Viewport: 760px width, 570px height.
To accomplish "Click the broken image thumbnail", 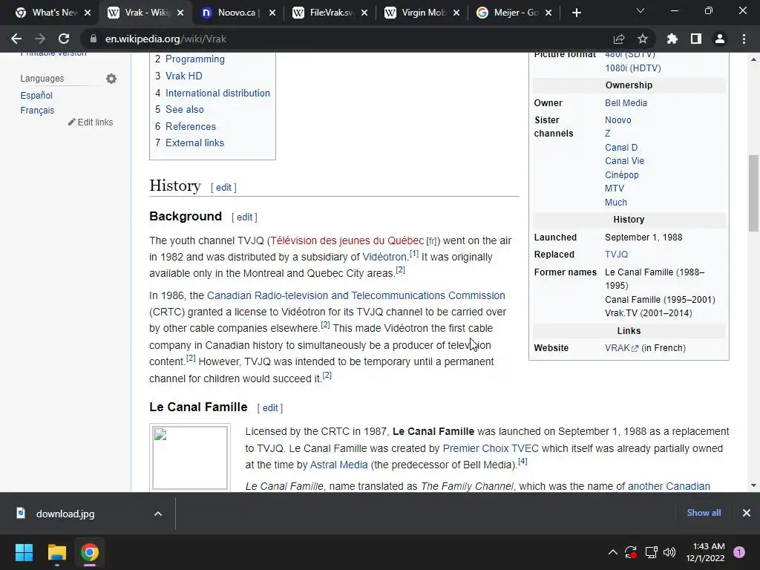I will coord(190,457).
